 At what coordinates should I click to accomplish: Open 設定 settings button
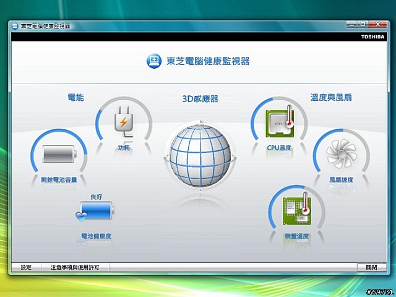click(26, 267)
